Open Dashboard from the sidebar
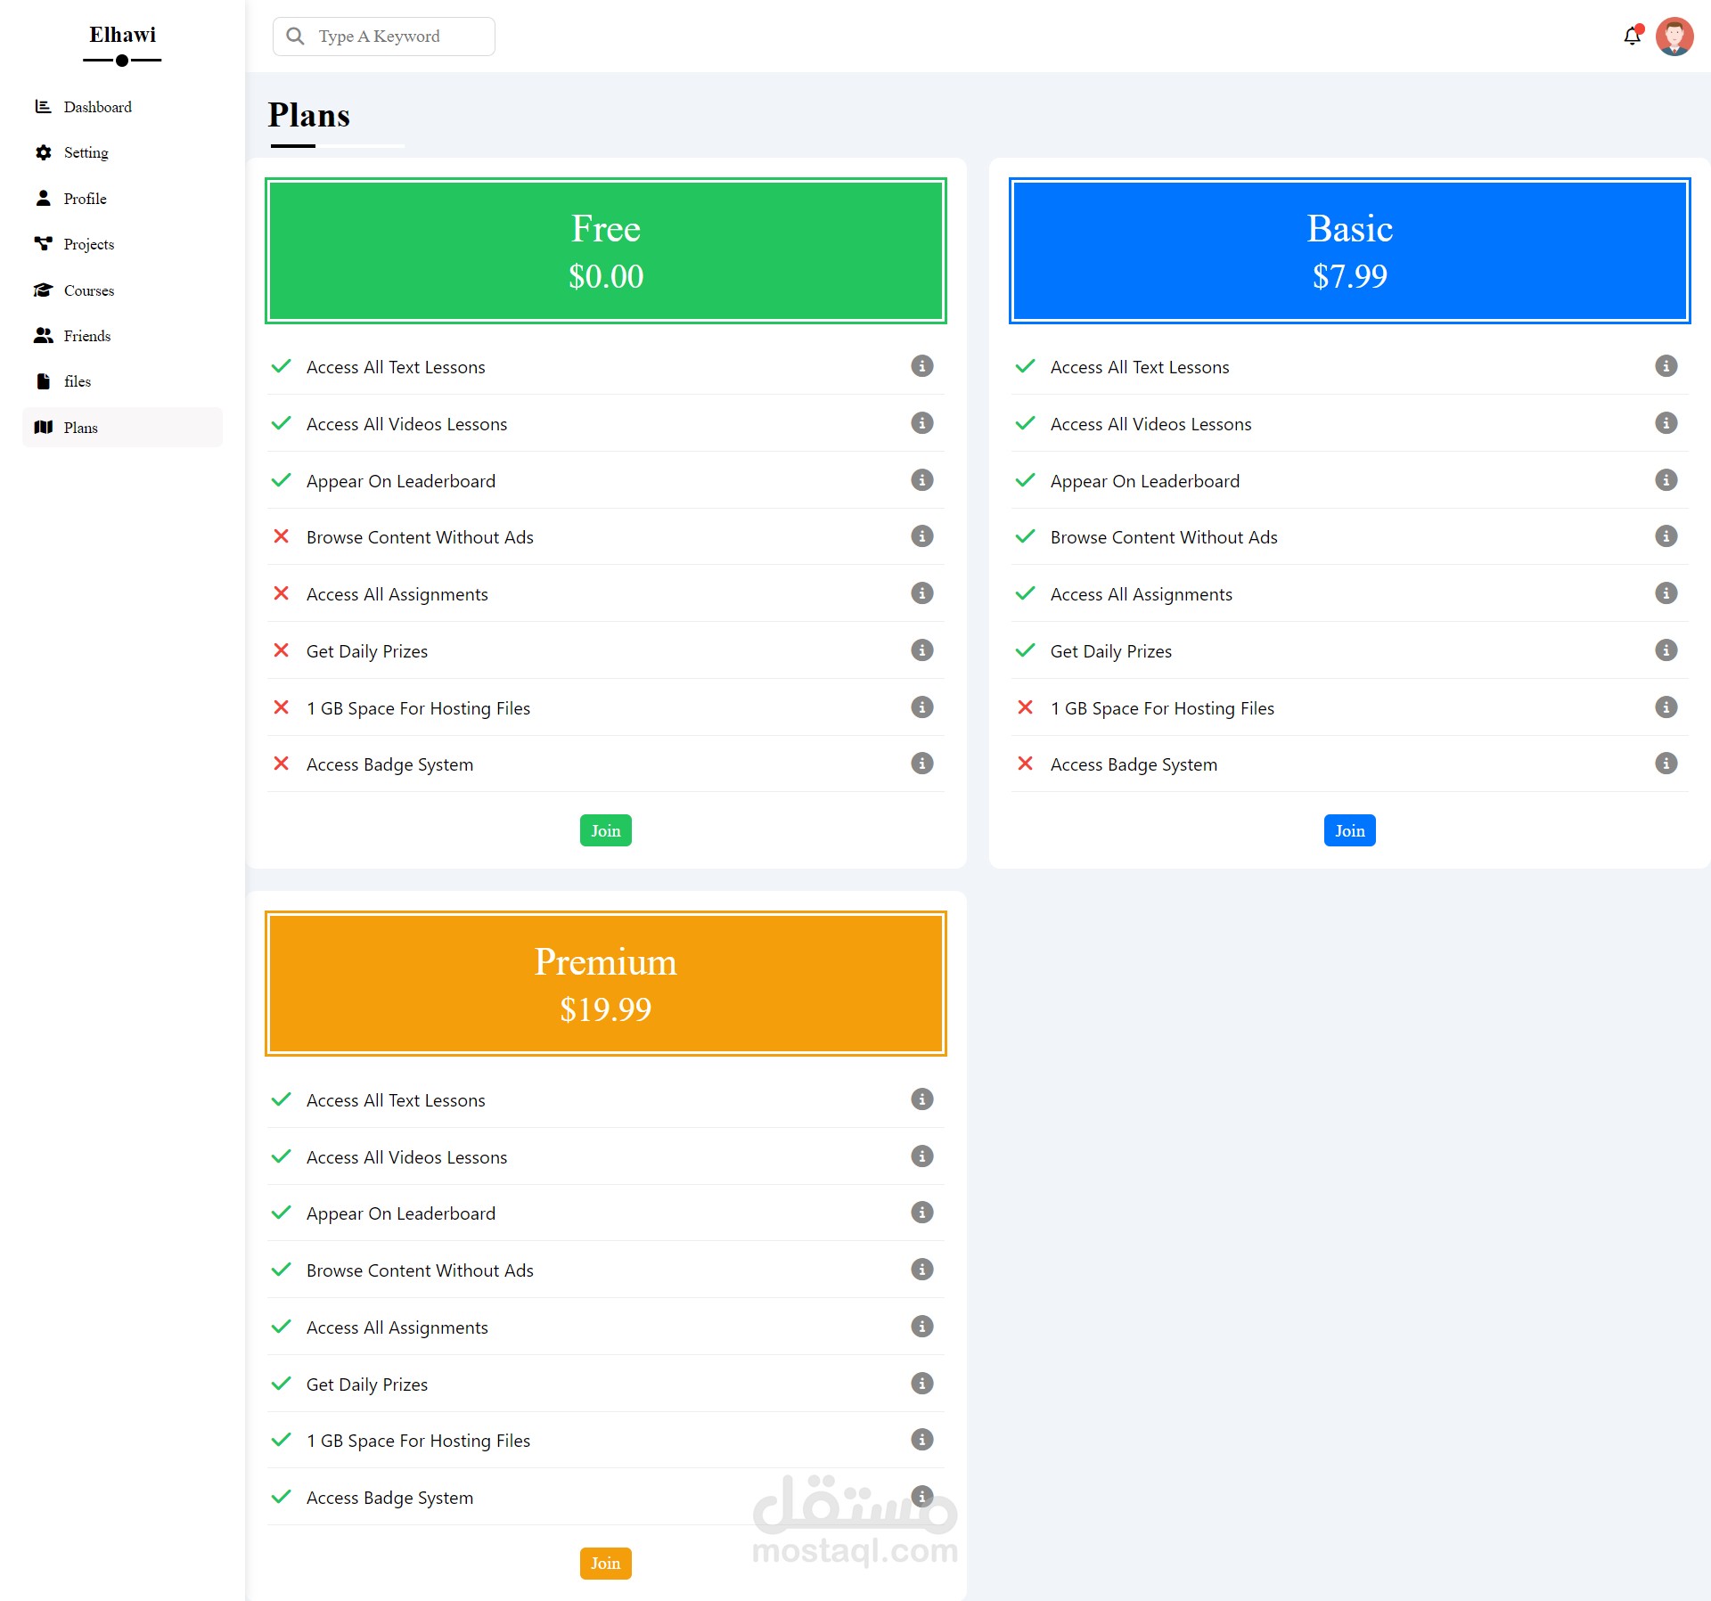1711x1601 pixels. click(x=97, y=107)
